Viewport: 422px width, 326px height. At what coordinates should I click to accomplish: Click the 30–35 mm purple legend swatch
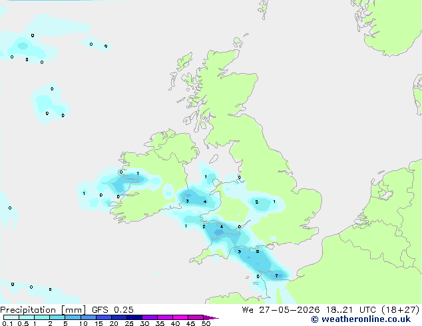150,317
